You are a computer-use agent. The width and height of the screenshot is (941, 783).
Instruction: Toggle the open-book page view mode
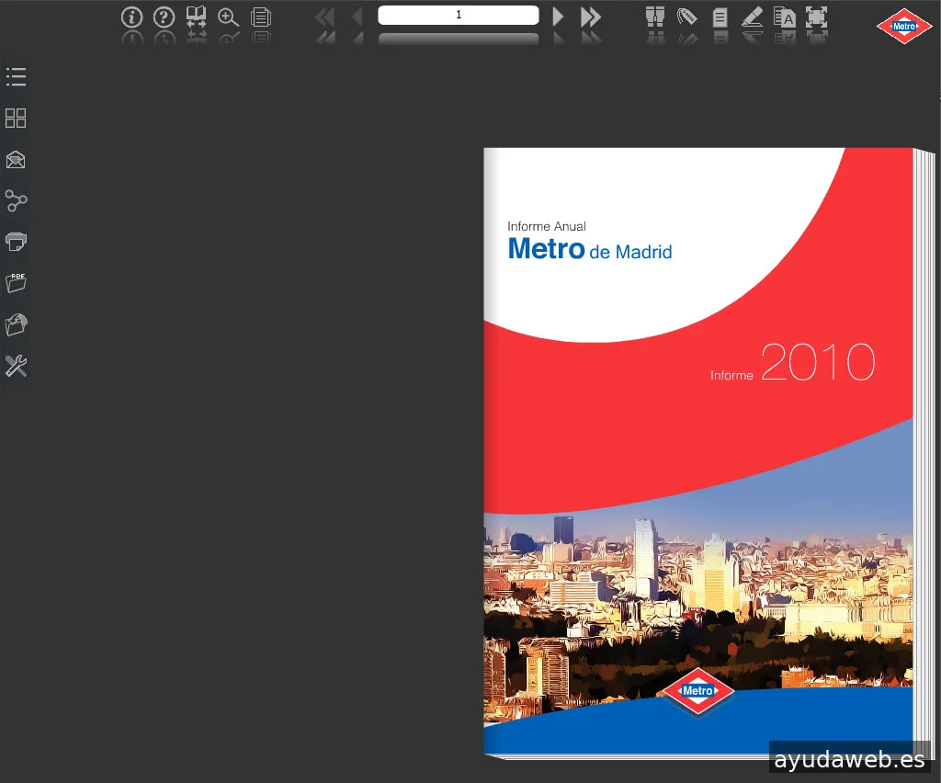[x=196, y=17]
